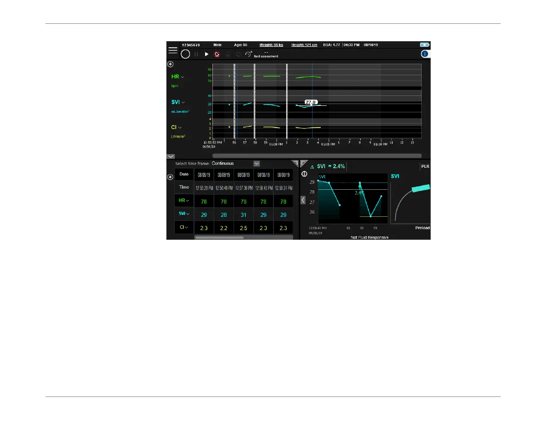Click the last assessment label

tap(266, 56)
